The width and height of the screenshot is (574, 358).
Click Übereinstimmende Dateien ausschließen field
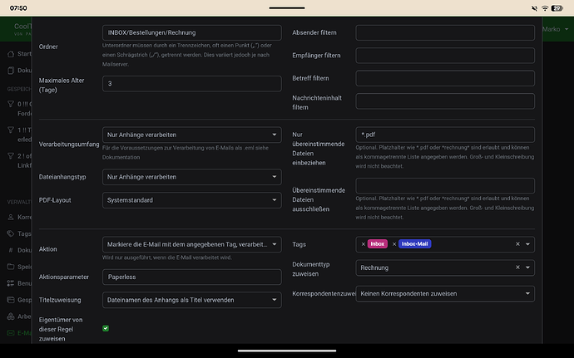pos(445,185)
